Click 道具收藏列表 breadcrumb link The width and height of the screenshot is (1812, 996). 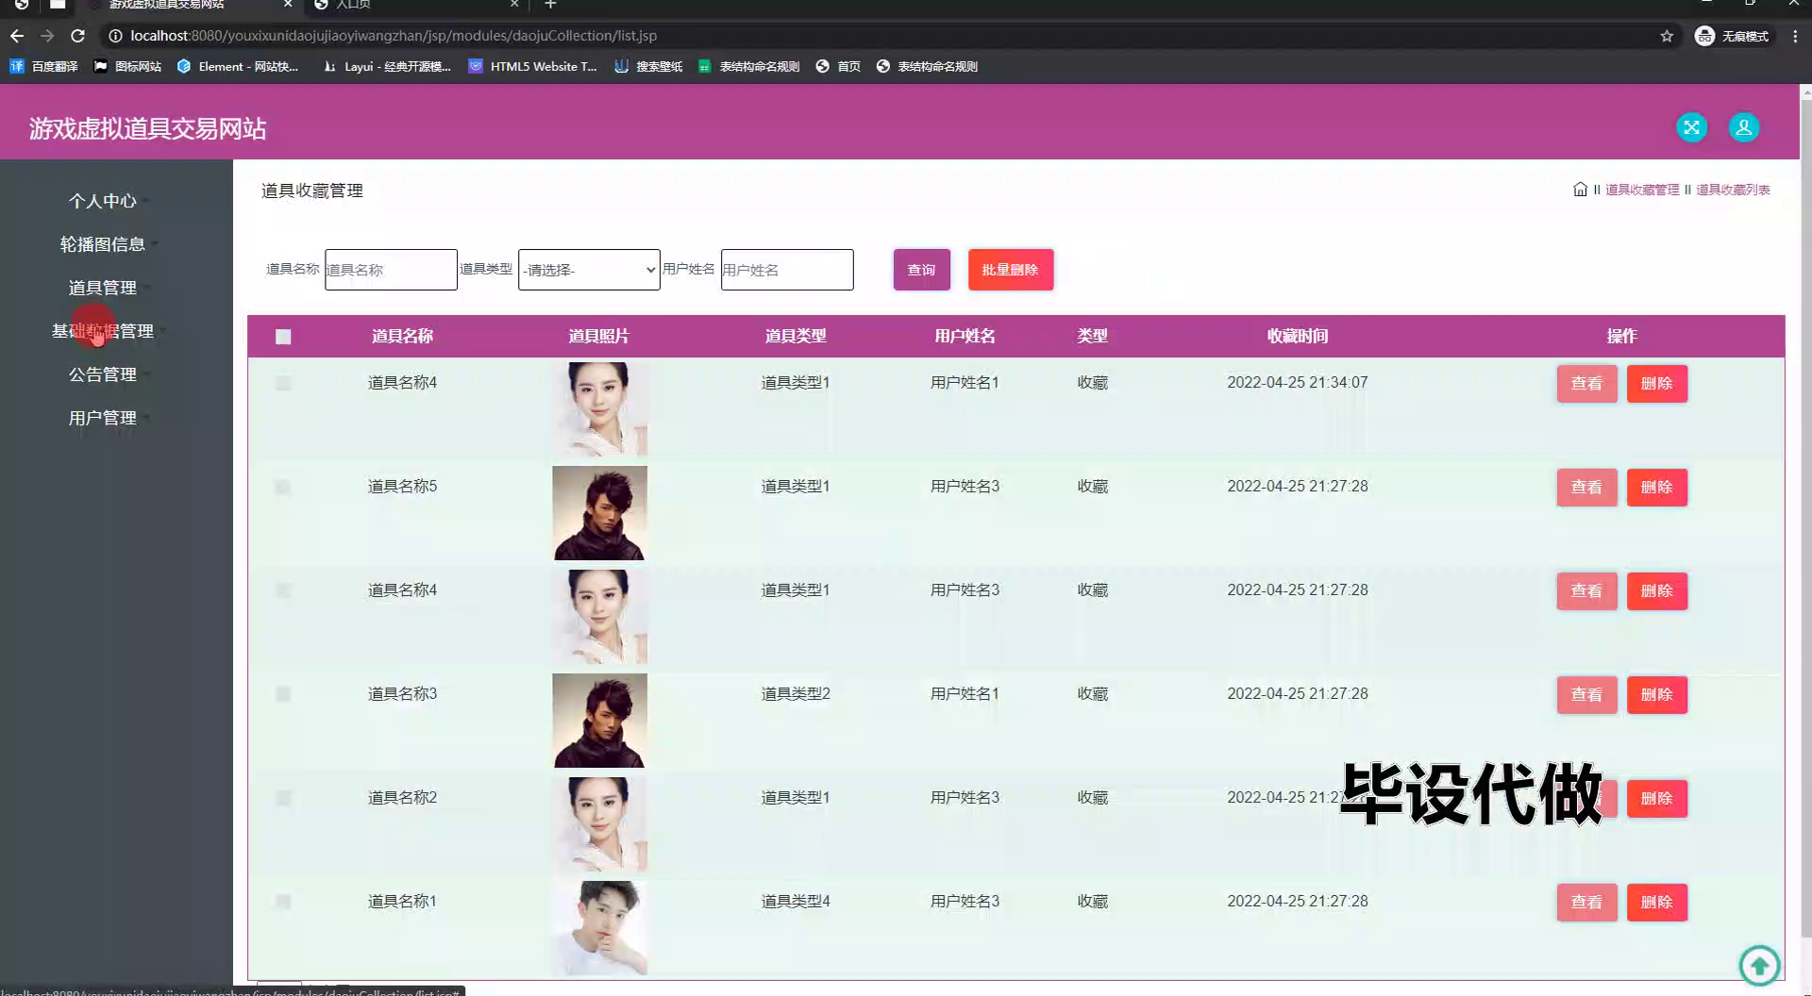[x=1733, y=190]
